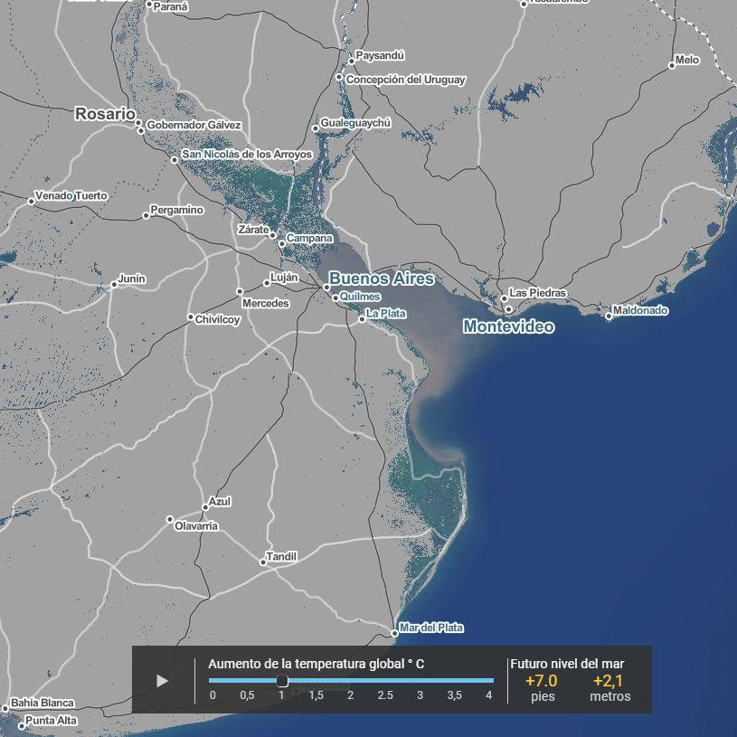Select the Paysandú city marker
737x737 pixels.
click(351, 61)
